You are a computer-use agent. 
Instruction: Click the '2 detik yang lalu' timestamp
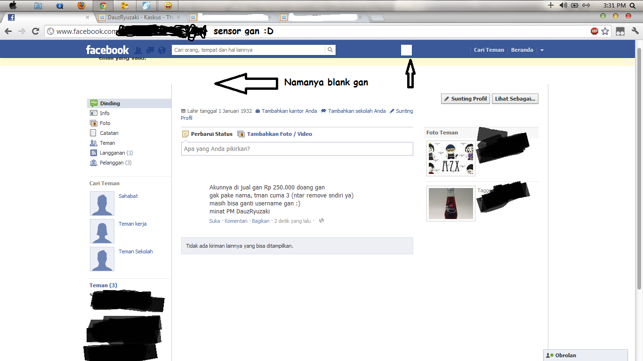[293, 221]
